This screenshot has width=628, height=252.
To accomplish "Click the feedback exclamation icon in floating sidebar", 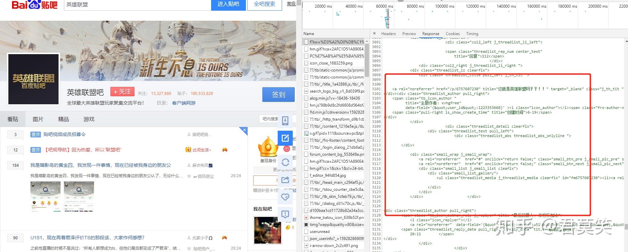I will click(x=285, y=214).
